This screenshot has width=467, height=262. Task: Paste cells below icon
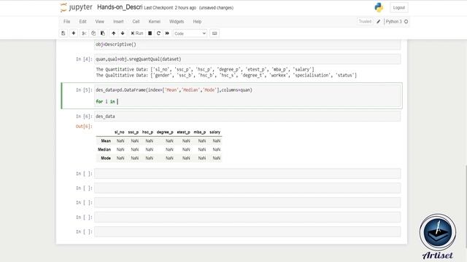[103, 33]
